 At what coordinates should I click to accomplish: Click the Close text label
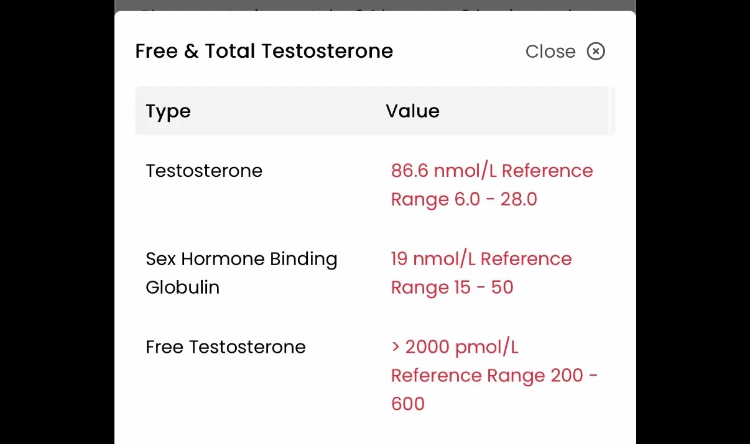pos(550,51)
